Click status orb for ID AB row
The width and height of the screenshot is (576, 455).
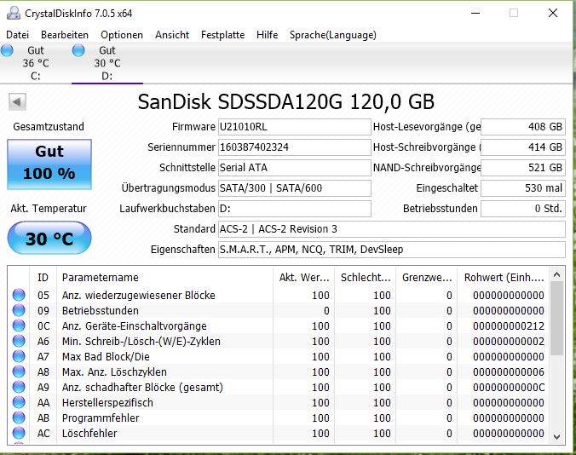(19, 418)
